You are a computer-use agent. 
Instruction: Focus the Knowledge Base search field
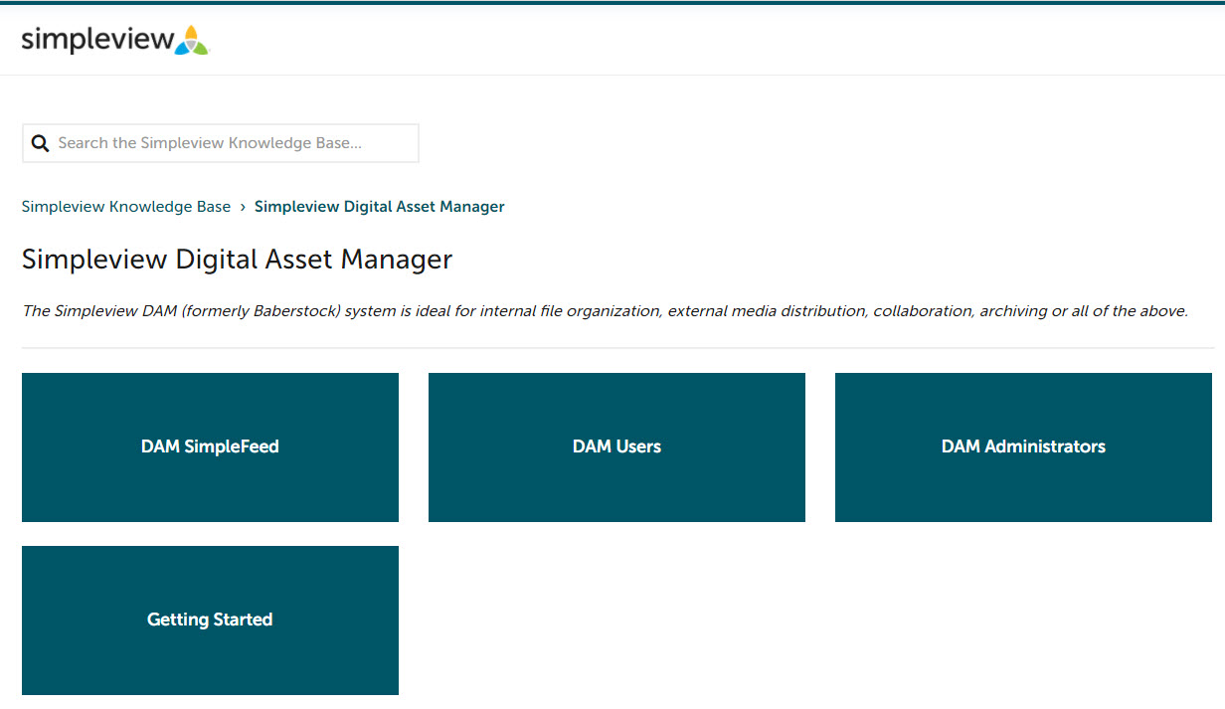pos(221,143)
